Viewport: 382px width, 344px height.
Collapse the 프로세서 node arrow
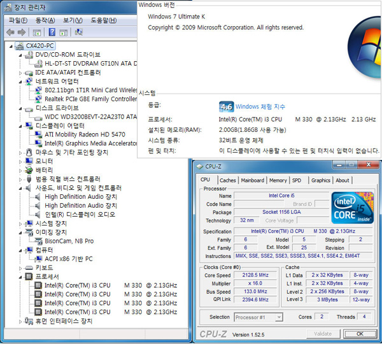tap(20, 277)
